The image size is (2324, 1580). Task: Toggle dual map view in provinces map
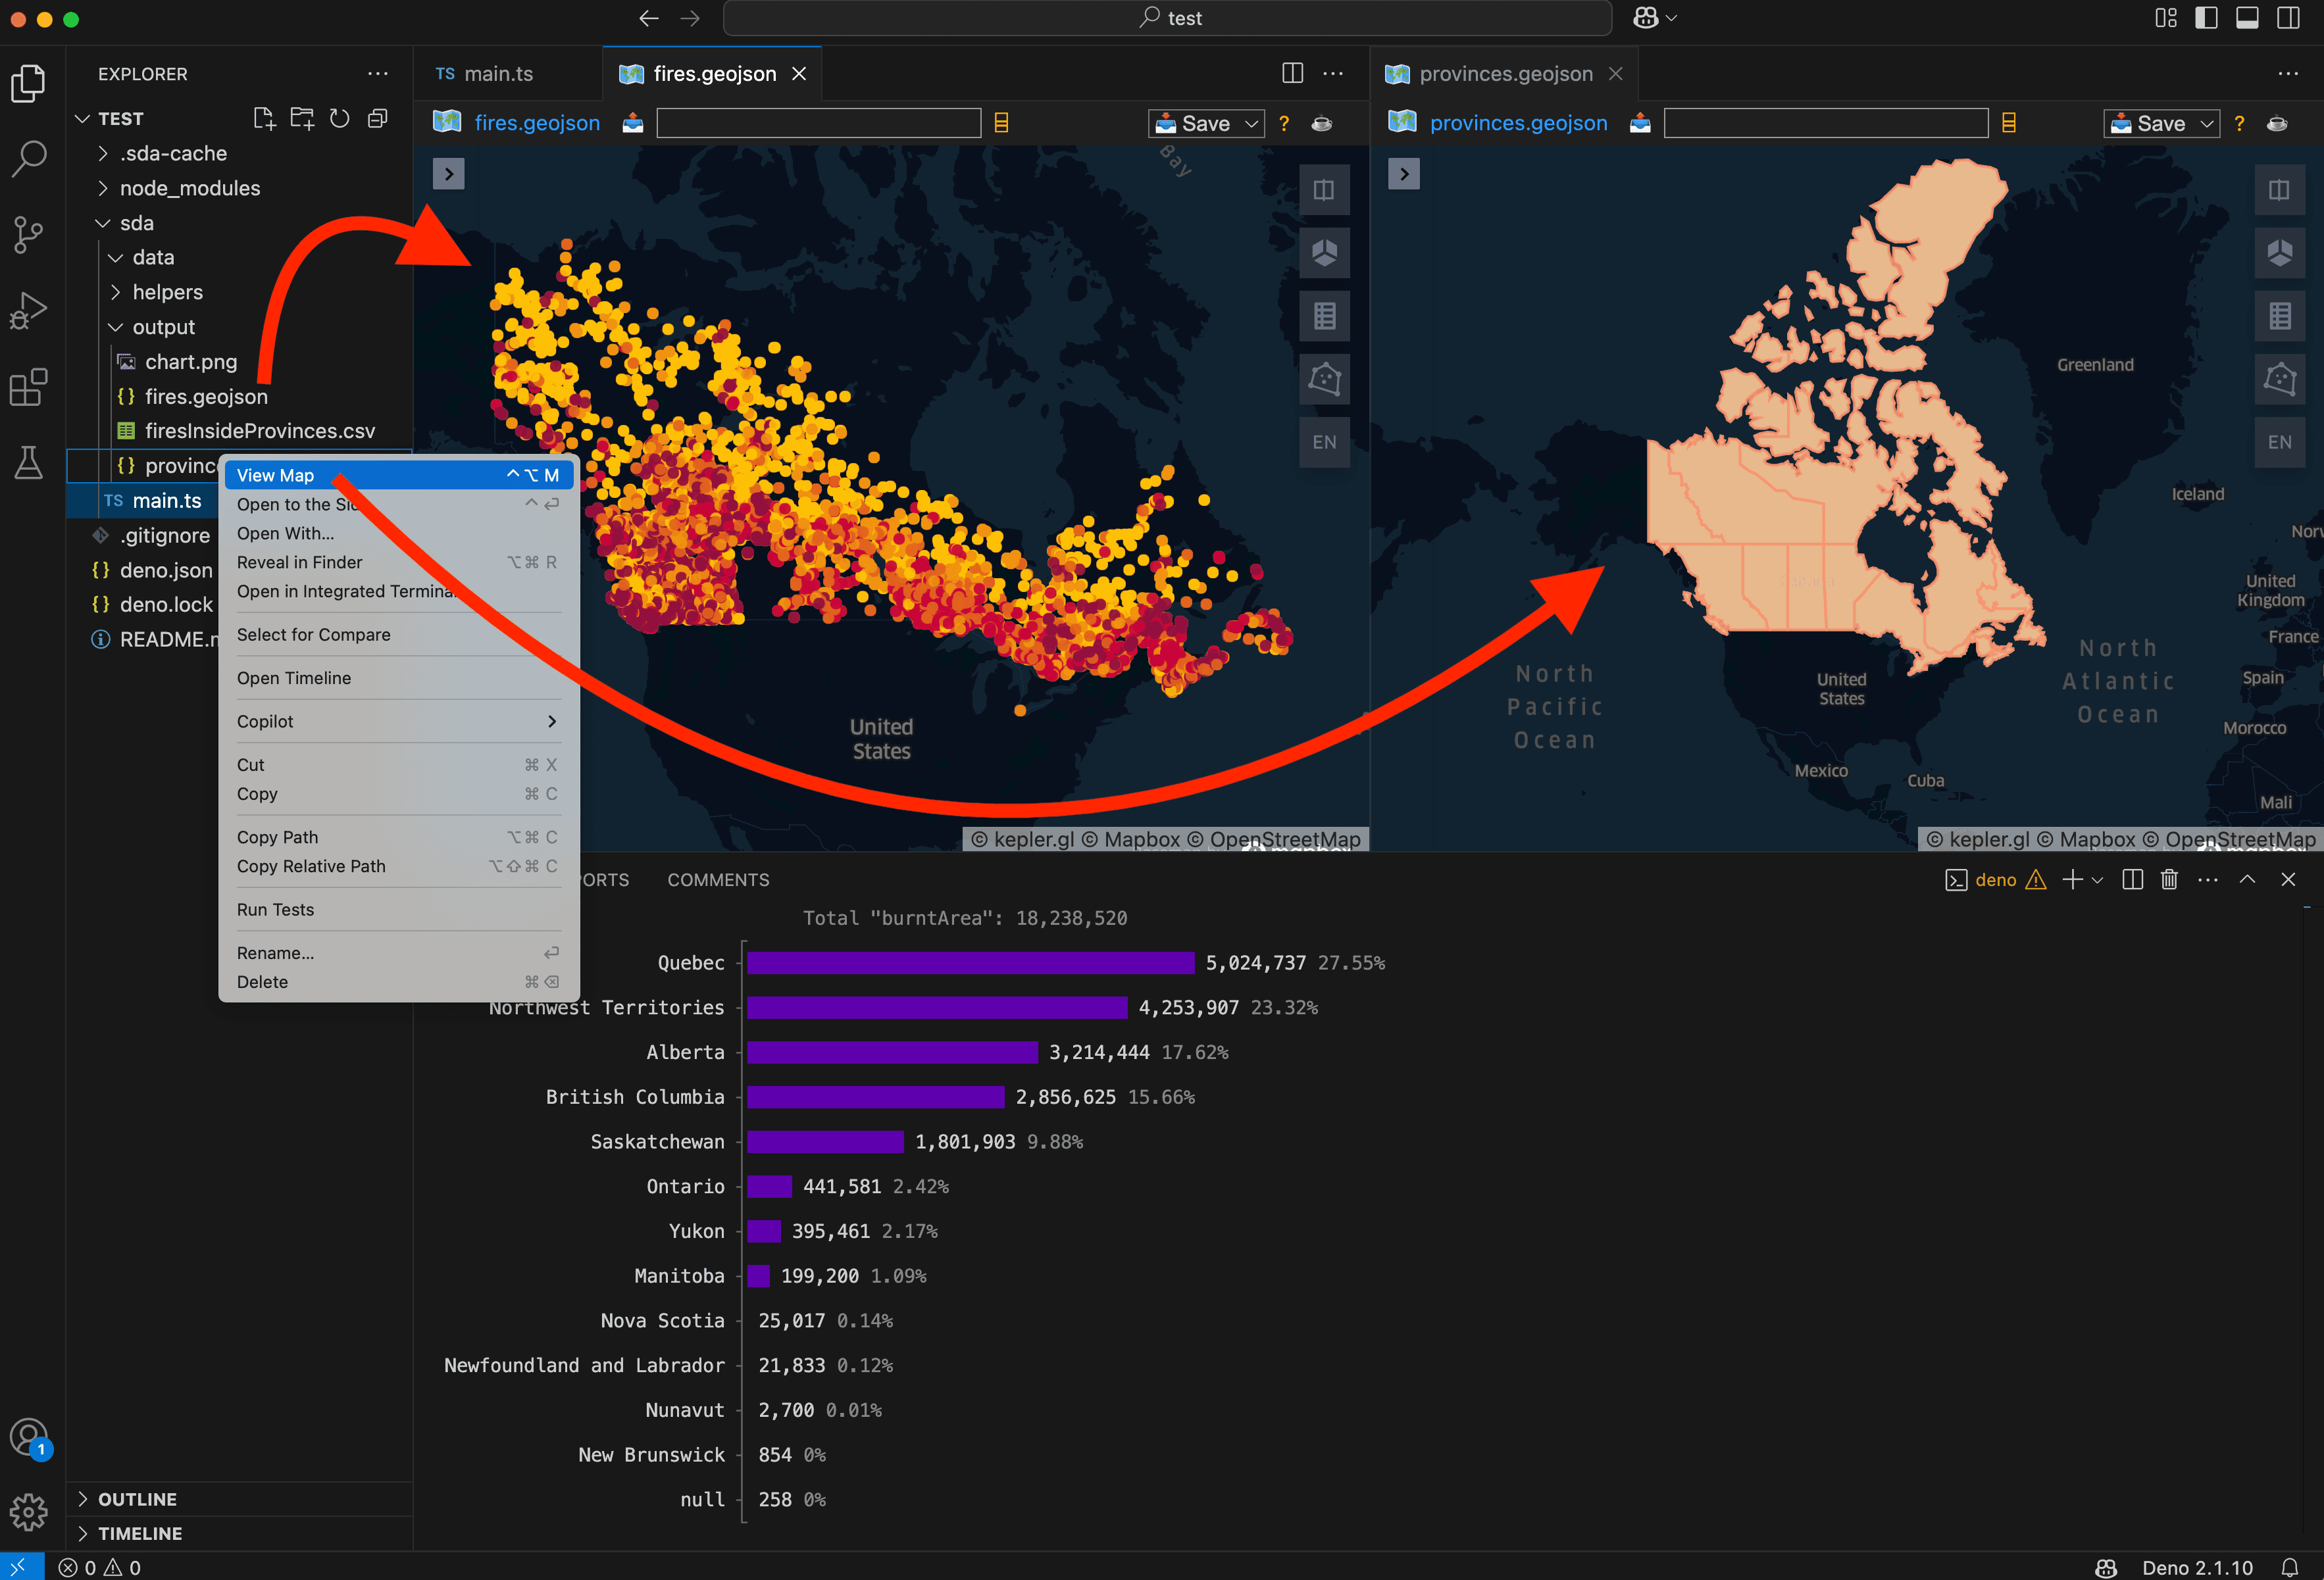tap(2279, 190)
